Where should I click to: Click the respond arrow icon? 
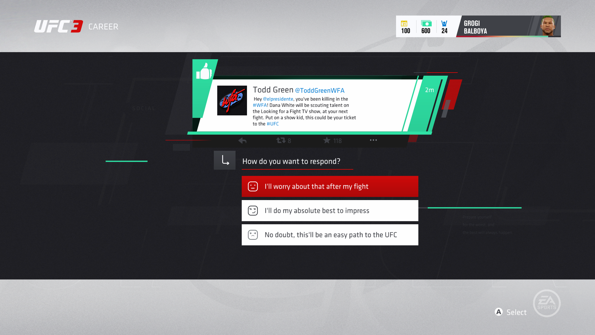tap(225, 160)
